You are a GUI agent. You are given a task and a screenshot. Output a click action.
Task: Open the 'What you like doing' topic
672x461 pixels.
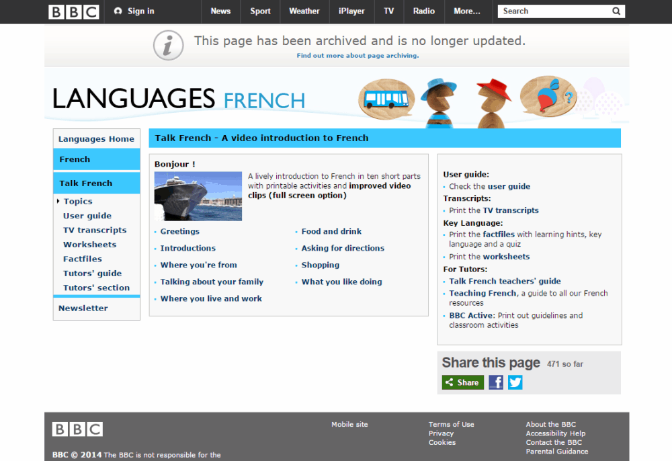[341, 282]
